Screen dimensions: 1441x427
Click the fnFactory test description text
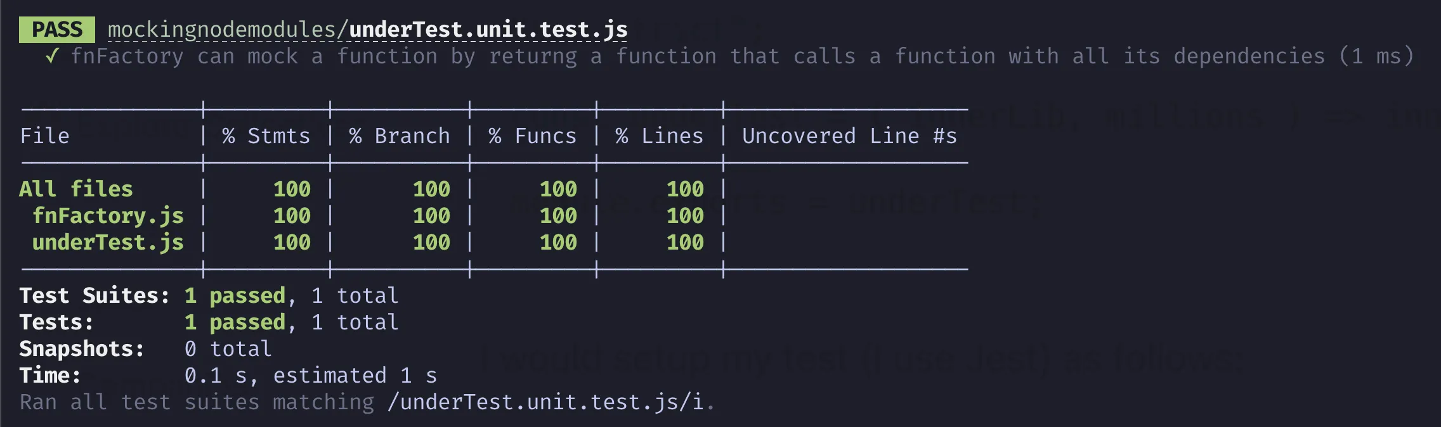(x=698, y=56)
